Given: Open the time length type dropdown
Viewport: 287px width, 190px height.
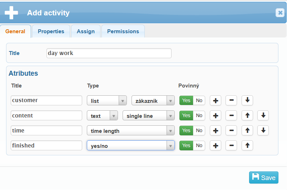Looking at the screenshot, I should click(130, 131).
